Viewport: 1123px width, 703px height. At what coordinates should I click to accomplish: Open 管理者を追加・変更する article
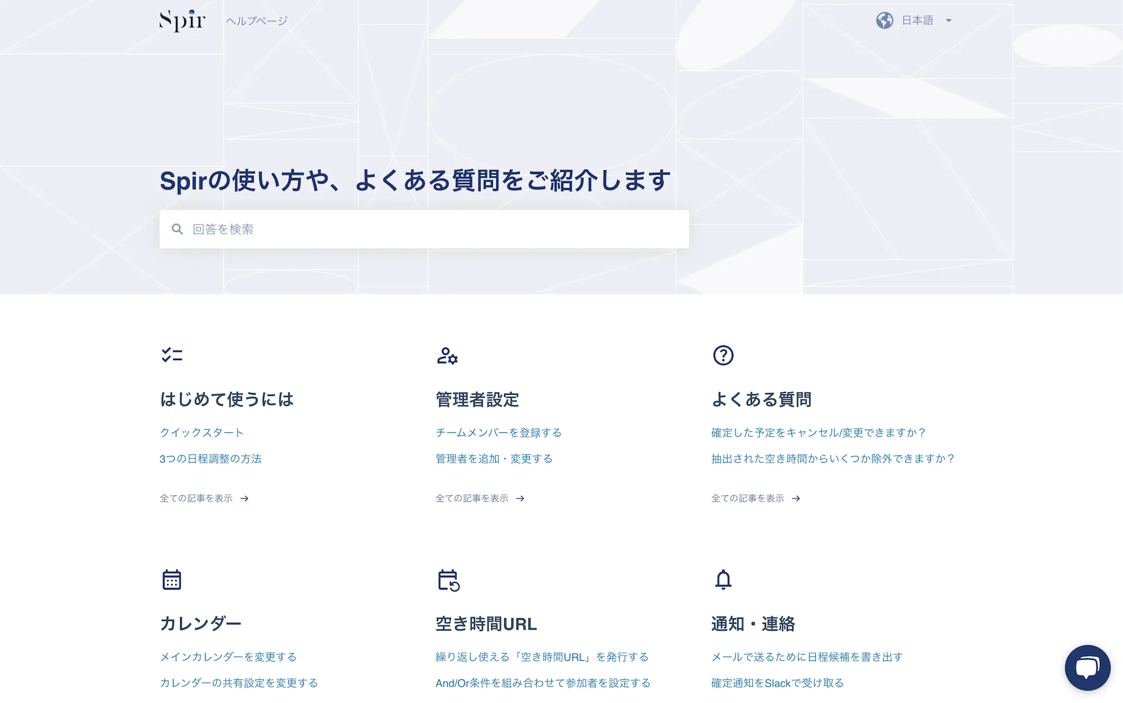click(x=494, y=459)
